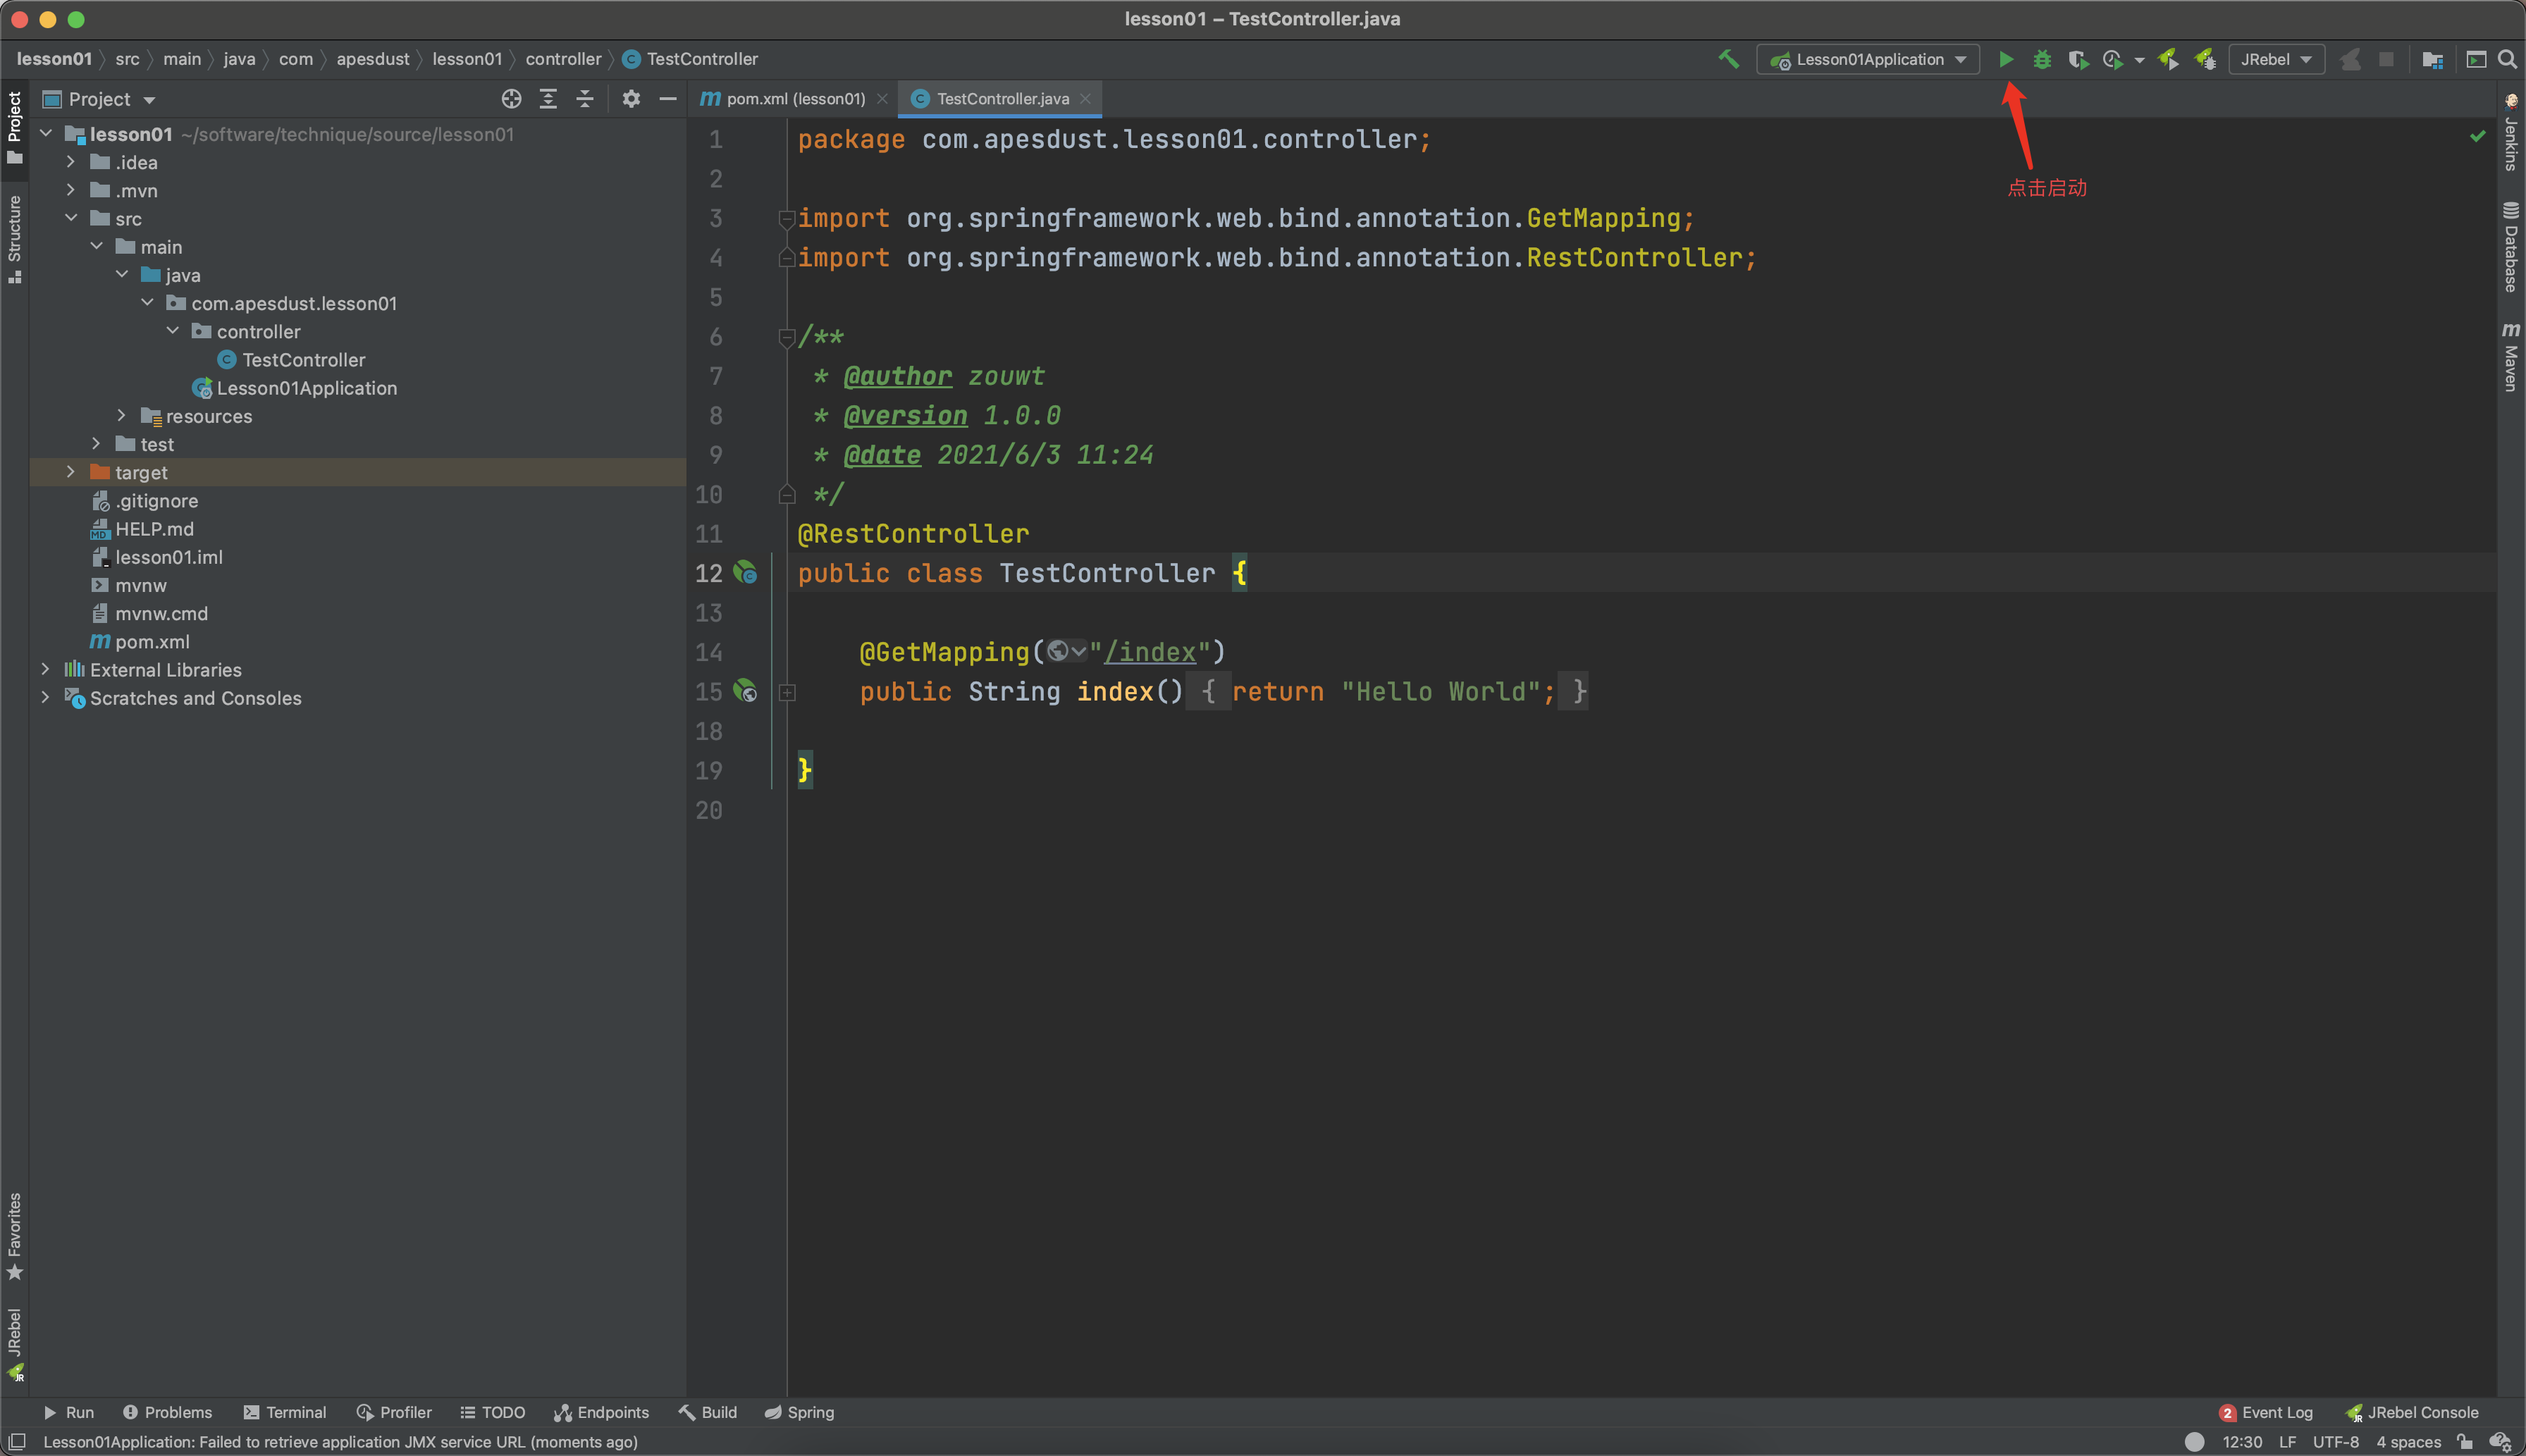Expand the folded index() method on line 15
This screenshot has height=1456, width=2526.
pyautogui.click(x=788, y=692)
